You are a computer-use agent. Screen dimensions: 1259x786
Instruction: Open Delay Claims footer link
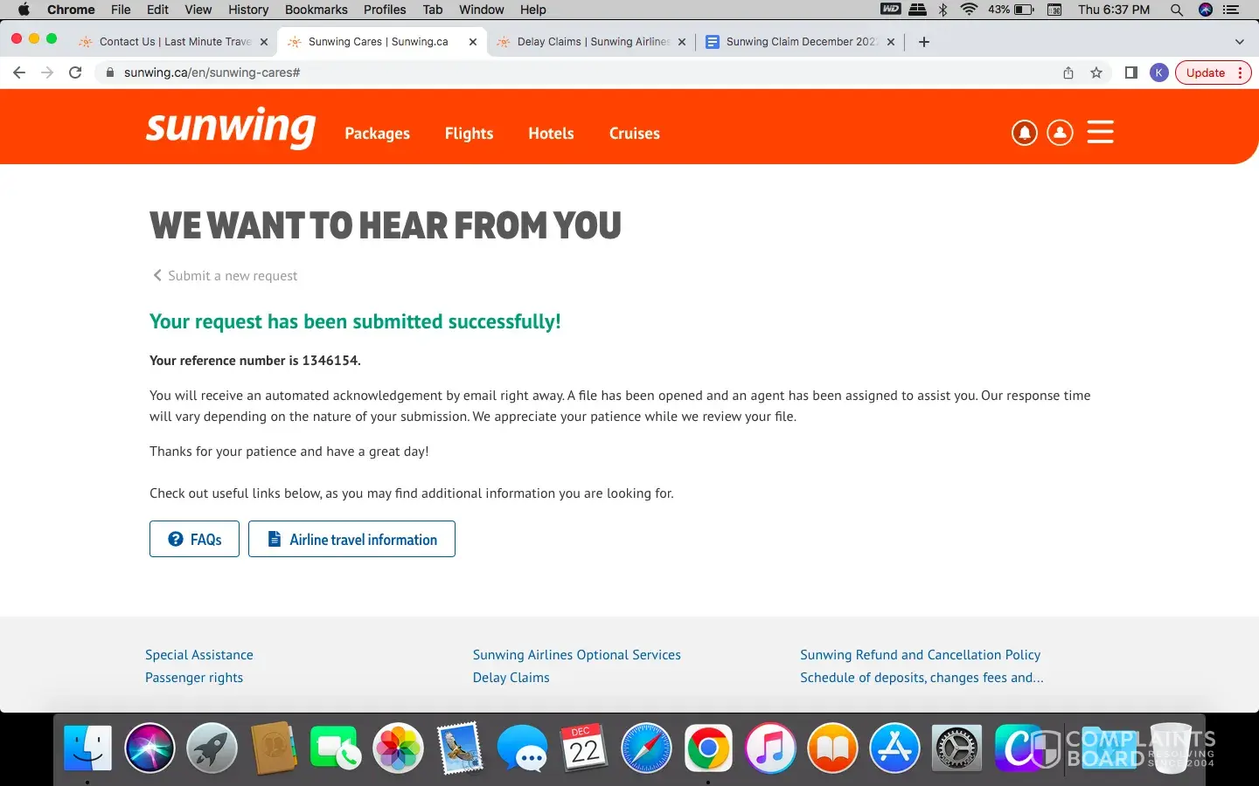pyautogui.click(x=511, y=678)
